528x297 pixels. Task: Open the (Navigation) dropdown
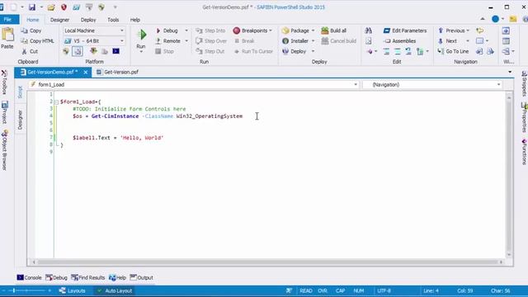(x=432, y=84)
